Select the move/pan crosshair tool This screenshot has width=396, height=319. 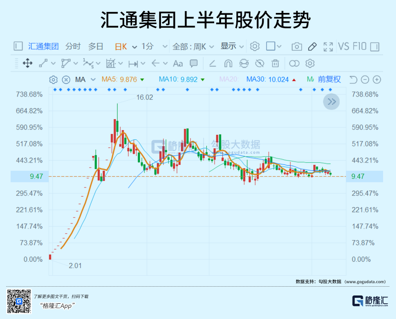tap(28, 63)
